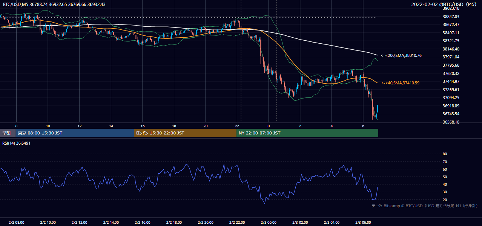Click price axis label 37269.61

point(451,90)
